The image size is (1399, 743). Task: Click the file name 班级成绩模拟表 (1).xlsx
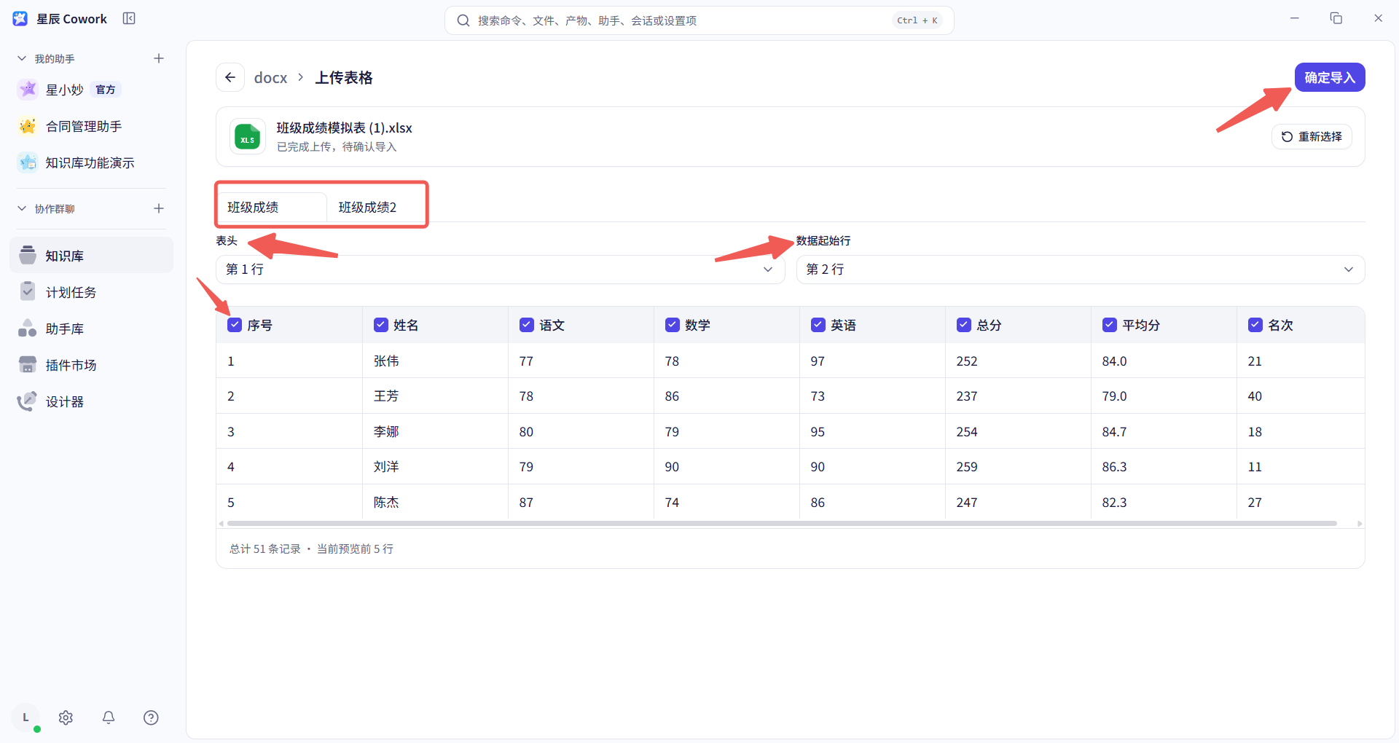344,128
